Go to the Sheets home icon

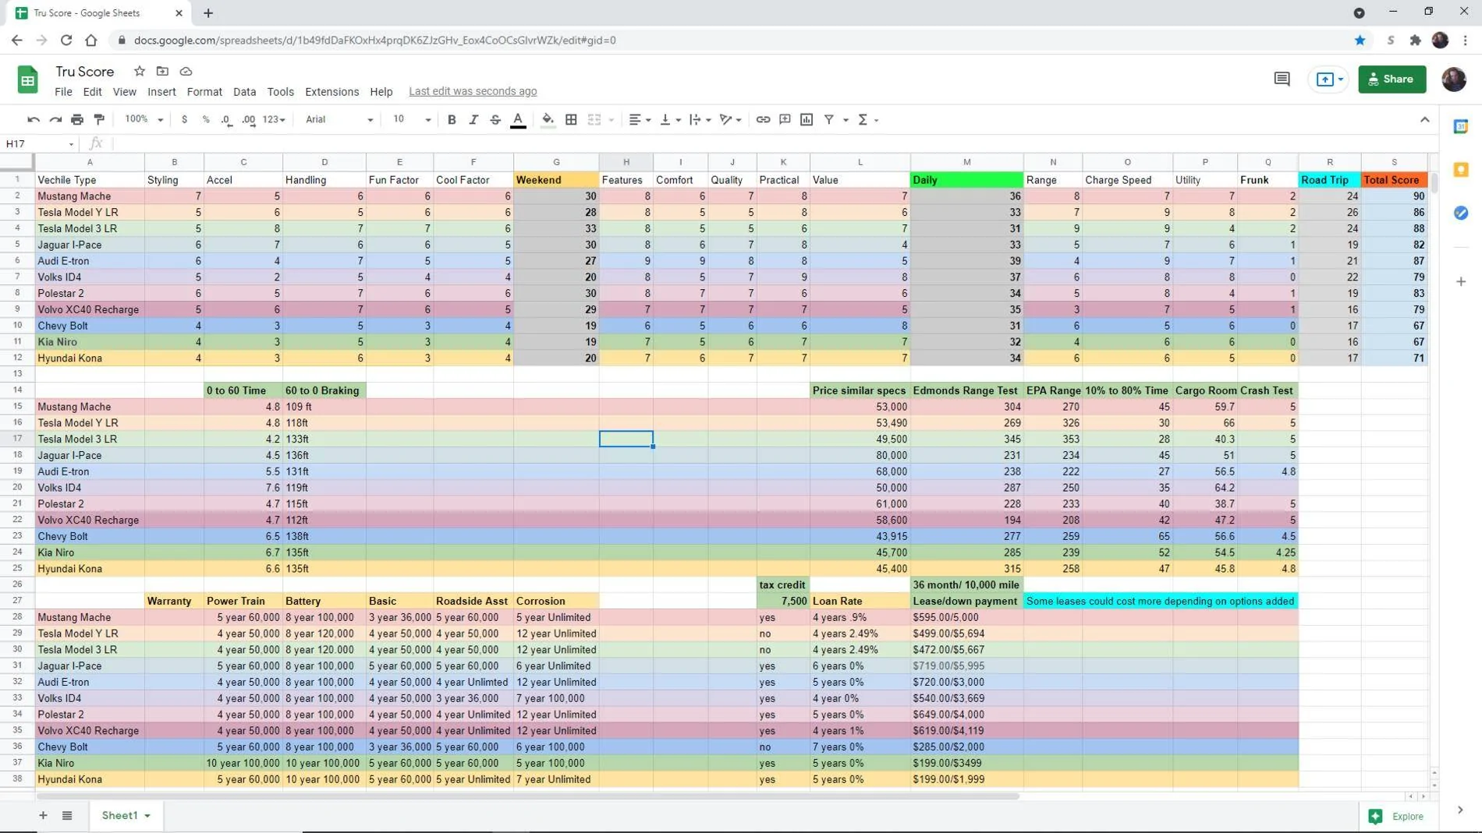click(28, 79)
